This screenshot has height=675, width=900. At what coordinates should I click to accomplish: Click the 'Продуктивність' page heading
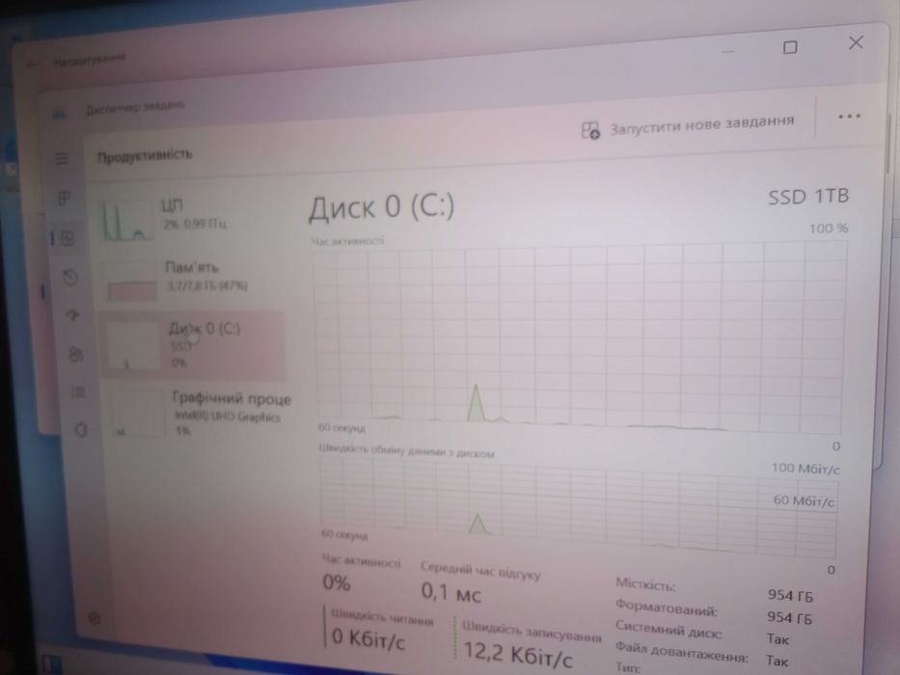(x=145, y=155)
